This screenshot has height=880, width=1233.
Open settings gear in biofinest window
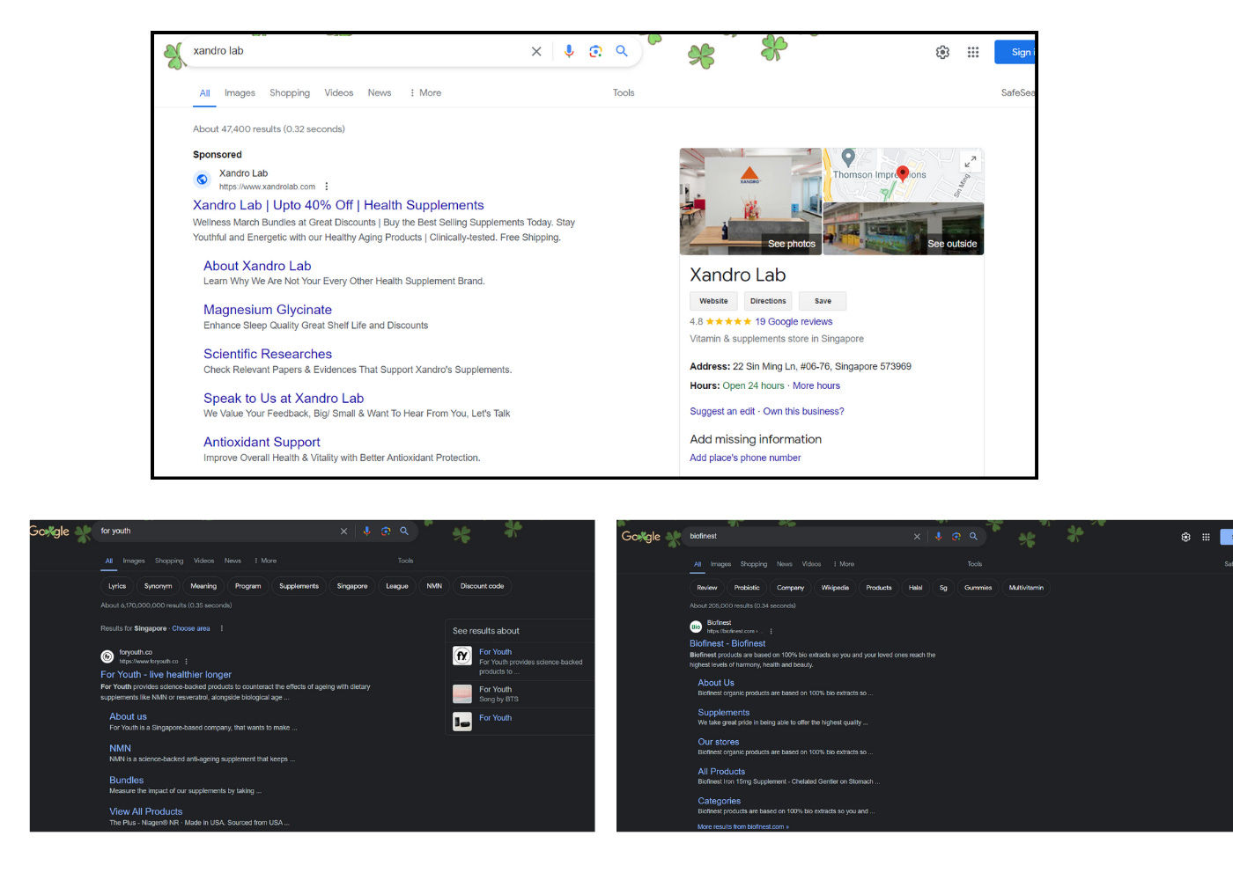1185,537
